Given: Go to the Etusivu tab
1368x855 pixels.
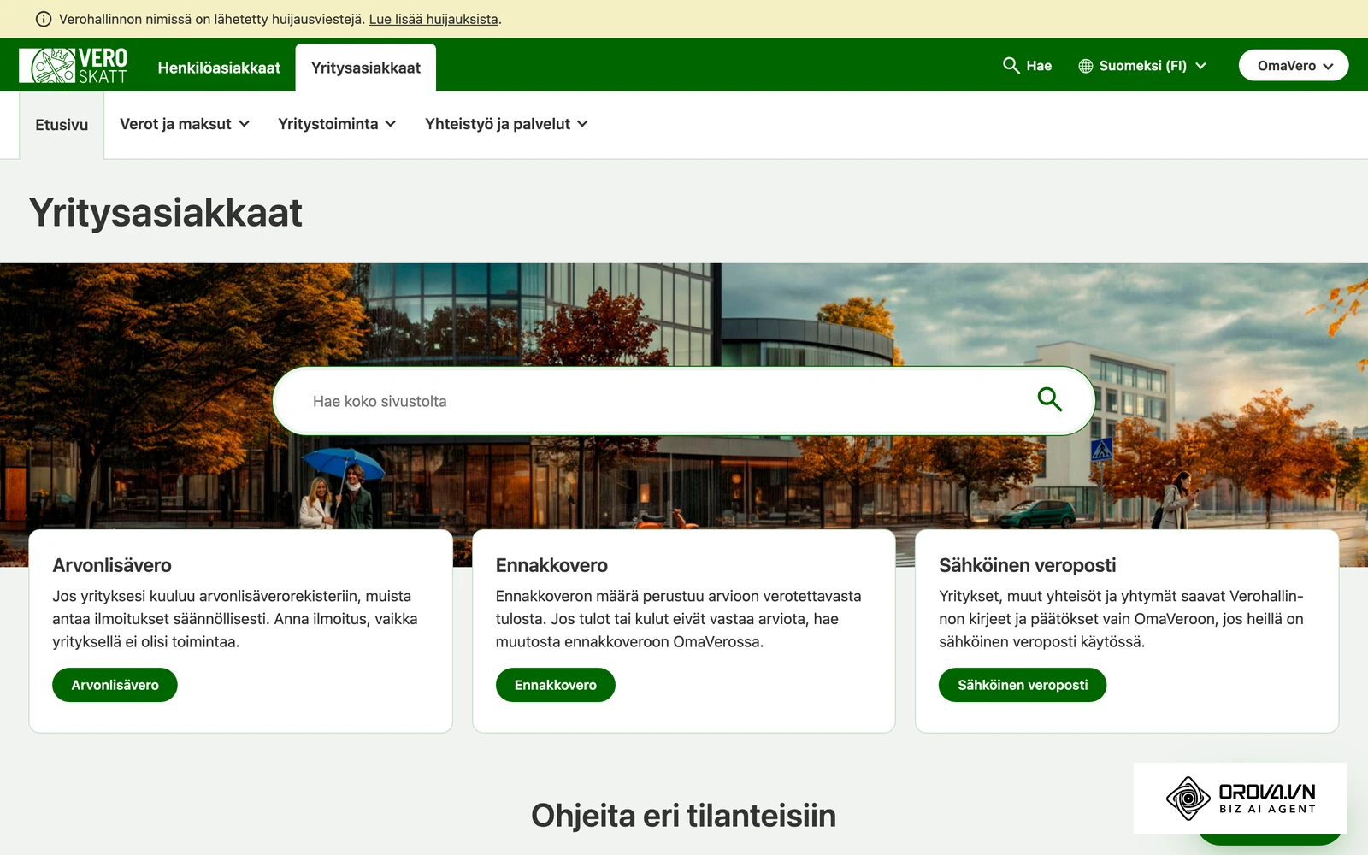Looking at the screenshot, I should [x=62, y=125].
